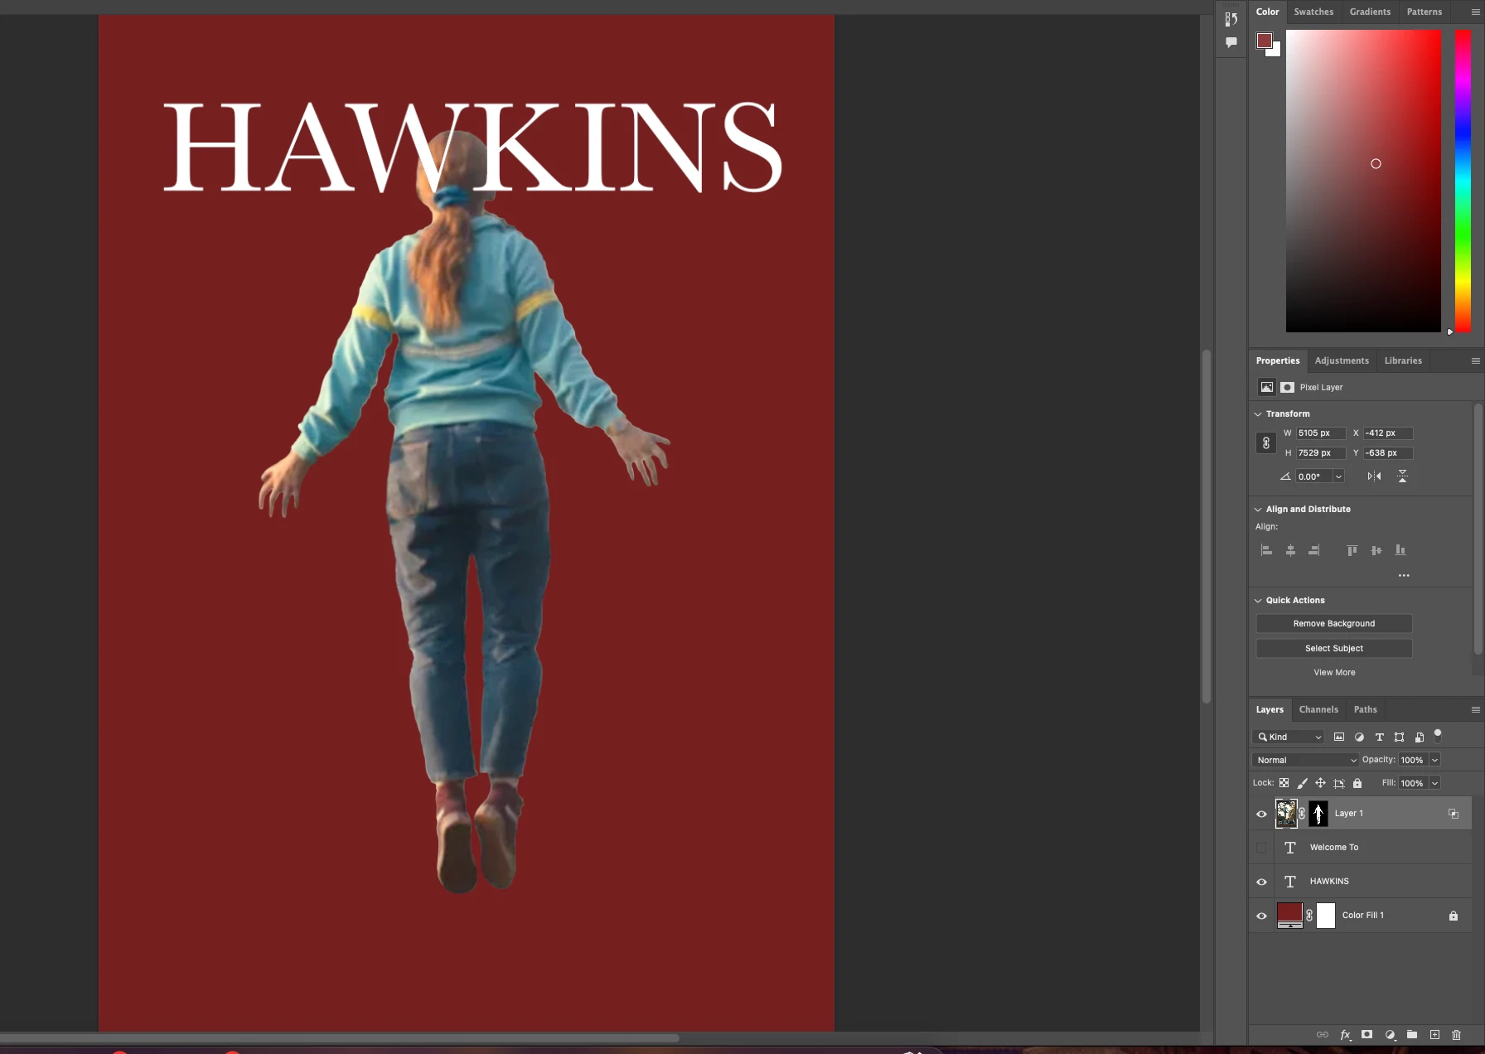Hide Layer 1 with its eye icon

pos(1262,814)
